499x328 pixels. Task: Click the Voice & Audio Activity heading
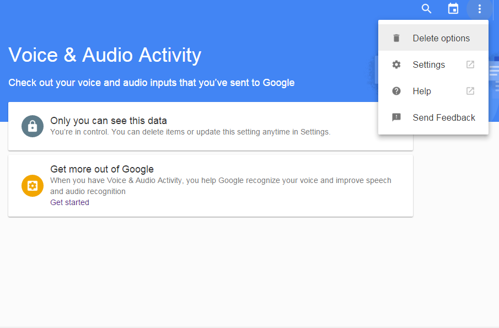tap(105, 55)
